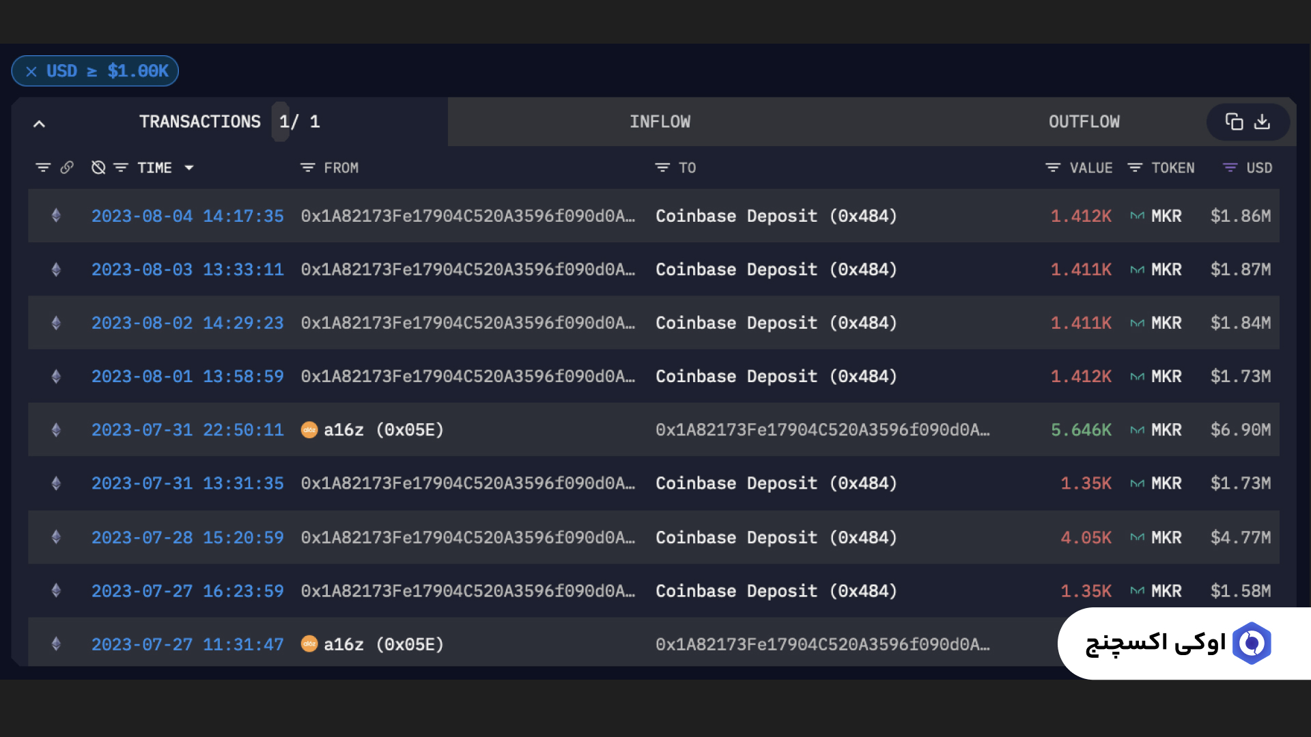Open the 2023-08-02 14:29:23 transaction link
1311x737 pixels.
(187, 323)
